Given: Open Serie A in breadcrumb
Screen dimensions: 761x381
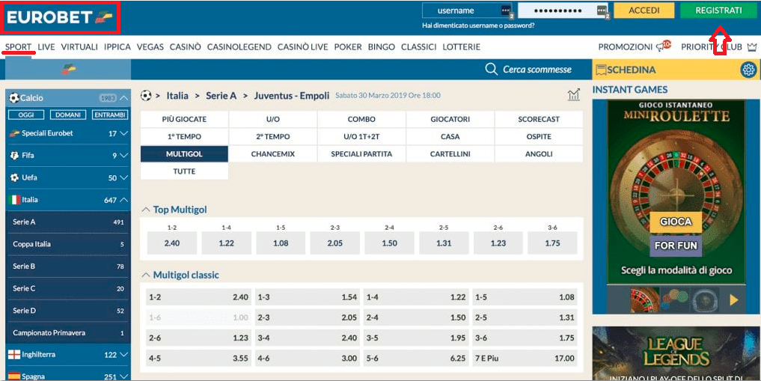Looking at the screenshot, I should click(x=221, y=96).
